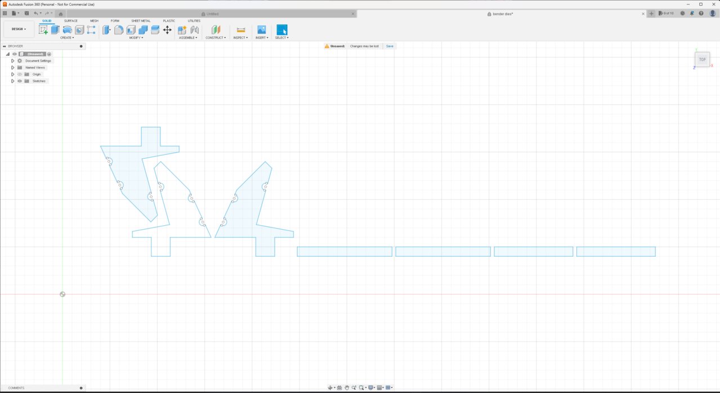Image resolution: width=720 pixels, height=393 pixels.
Task: Collapse the Unsaved root component tree
Action: [8, 54]
